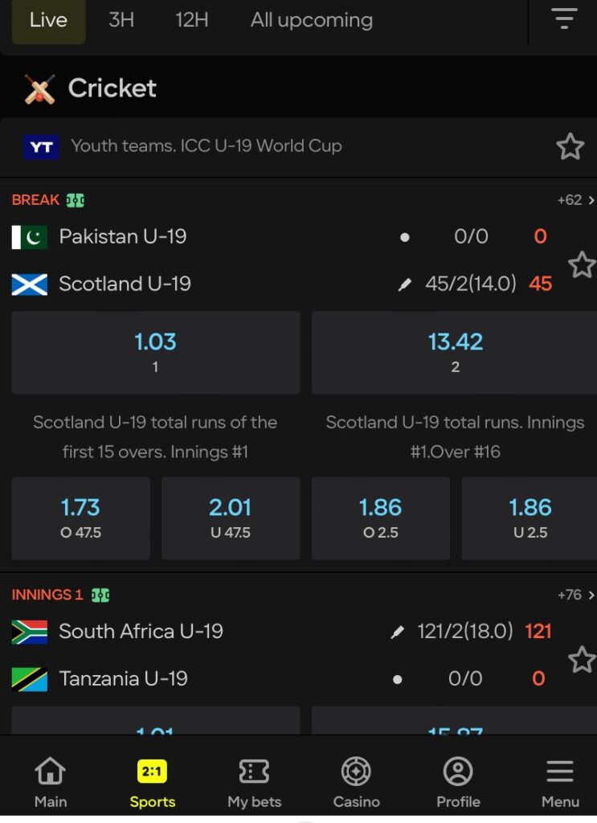Image resolution: width=597 pixels, height=823 pixels.
Task: Expand +76 more markets
Action: coord(575,596)
